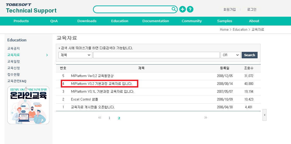This screenshot has width=291, height=144.
Task: Click date 2006/10/09
Action: tap(224, 99)
